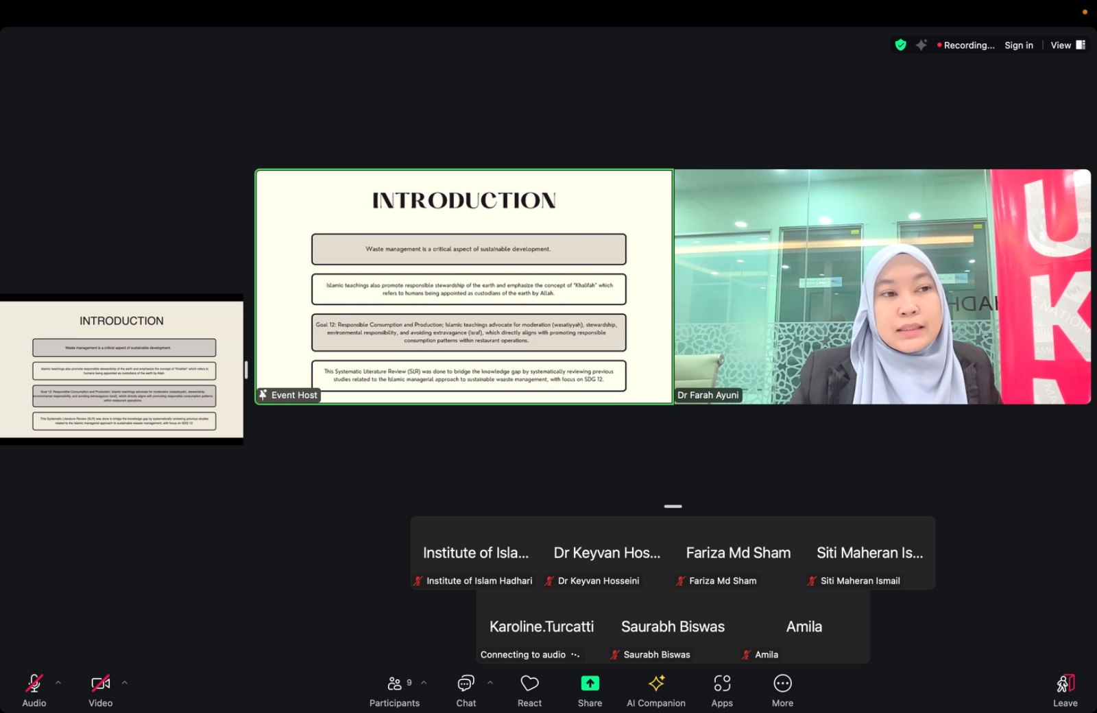Click the Sign in link
Screen dimensions: 1097x713
[1018, 45]
